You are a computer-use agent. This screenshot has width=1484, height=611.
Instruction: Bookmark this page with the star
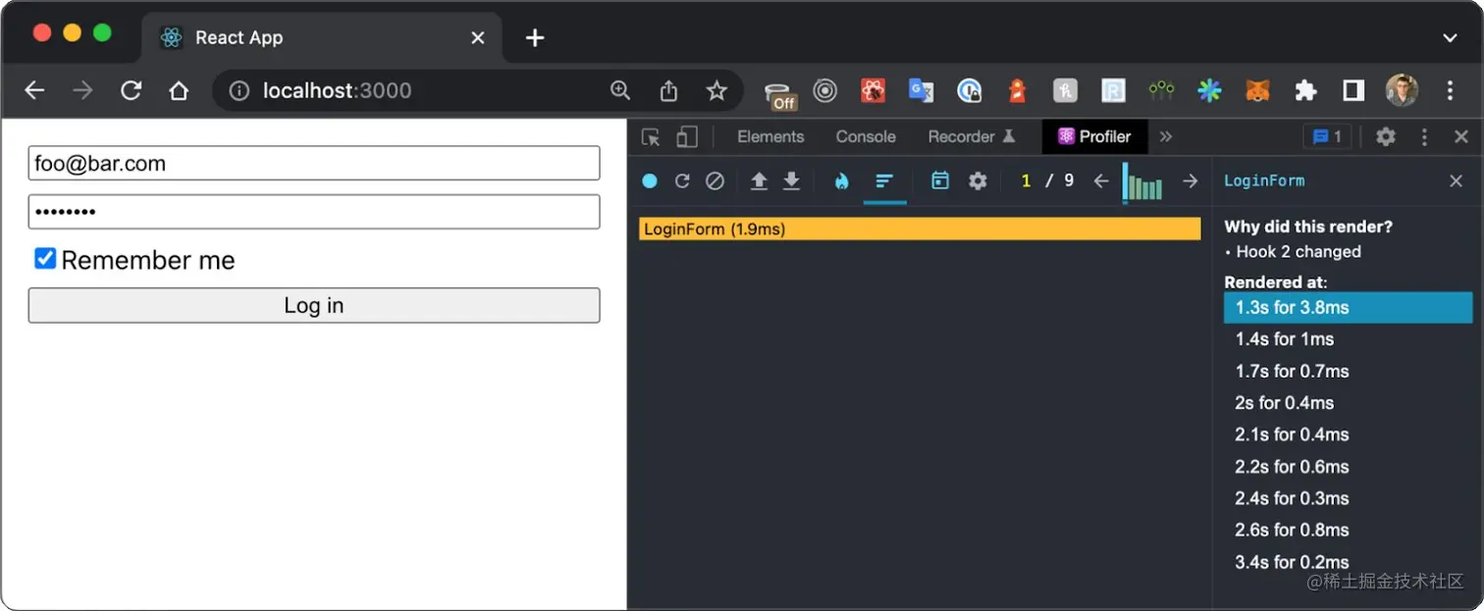pos(716,91)
